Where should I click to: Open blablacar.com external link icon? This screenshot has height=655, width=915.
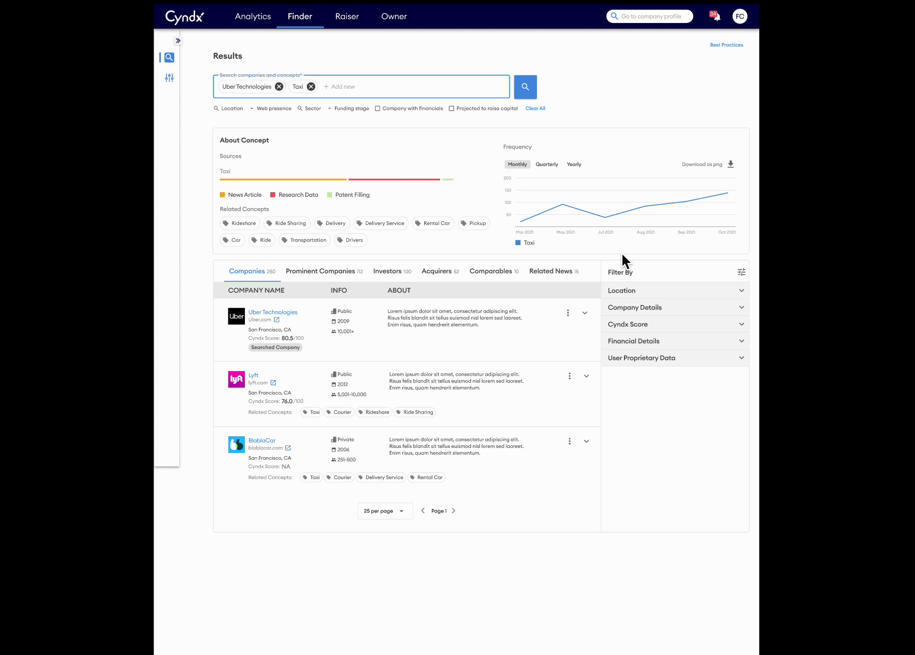(x=288, y=448)
